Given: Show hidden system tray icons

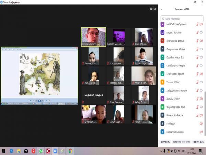Looking at the screenshot, I should [x=160, y=151].
